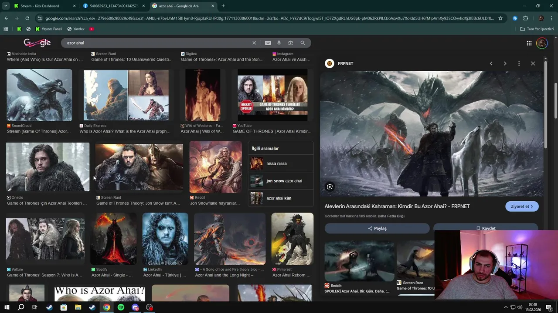Open File Explorer from the taskbar
558x313 pixels.
(x=78, y=307)
